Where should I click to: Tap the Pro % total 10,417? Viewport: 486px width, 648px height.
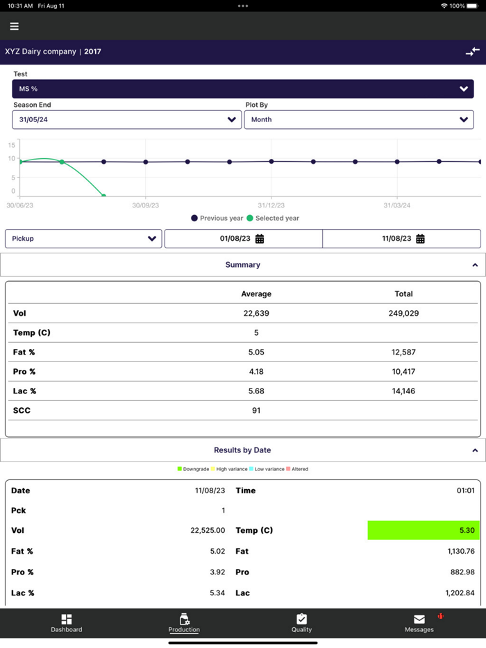pos(403,372)
